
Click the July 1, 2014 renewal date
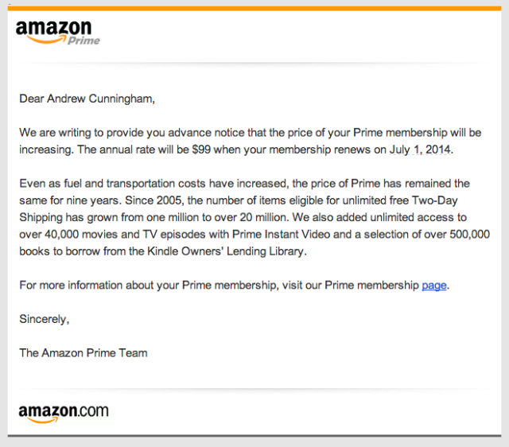point(420,150)
